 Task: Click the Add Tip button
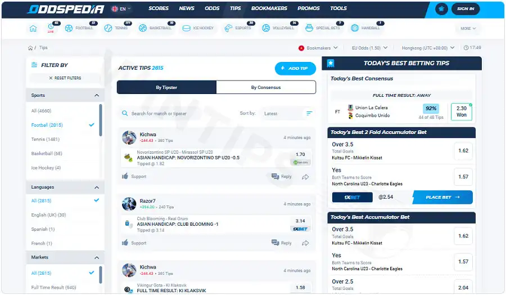(x=295, y=68)
